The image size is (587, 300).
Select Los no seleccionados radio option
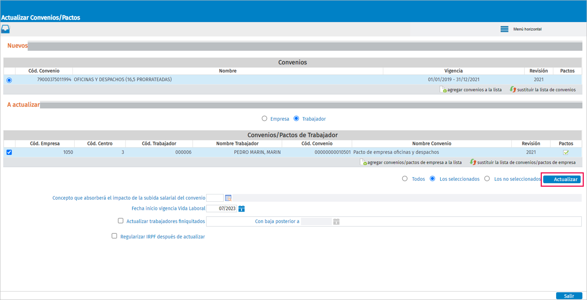point(487,178)
